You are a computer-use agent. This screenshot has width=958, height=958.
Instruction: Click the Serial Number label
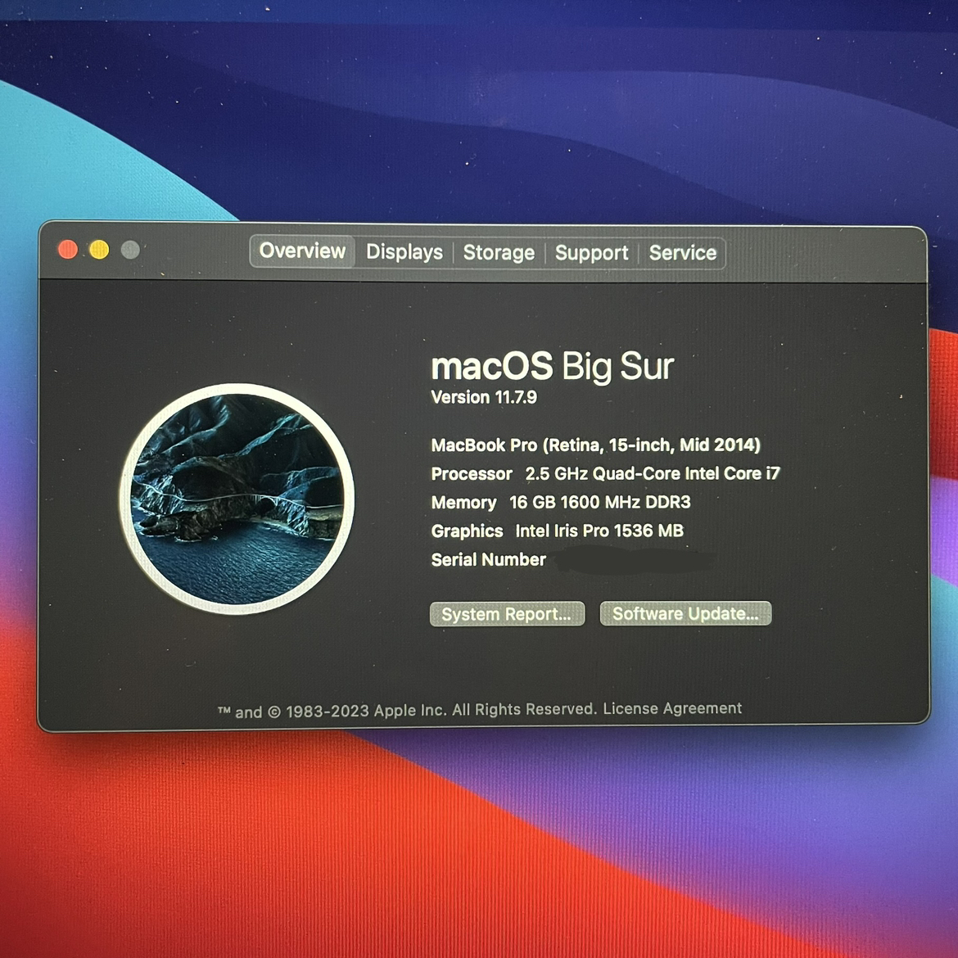click(x=488, y=560)
